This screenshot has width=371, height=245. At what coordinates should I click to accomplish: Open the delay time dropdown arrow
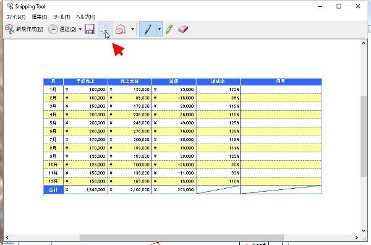pyautogui.click(x=80, y=29)
